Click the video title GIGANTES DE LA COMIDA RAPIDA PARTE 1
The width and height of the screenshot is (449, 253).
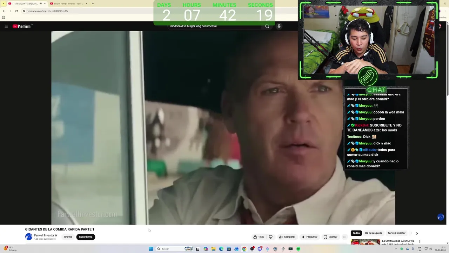pyautogui.click(x=60, y=229)
